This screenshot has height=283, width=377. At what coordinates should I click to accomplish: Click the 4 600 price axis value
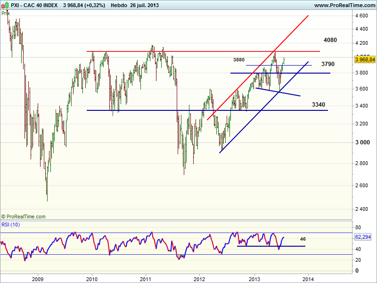point(361,16)
